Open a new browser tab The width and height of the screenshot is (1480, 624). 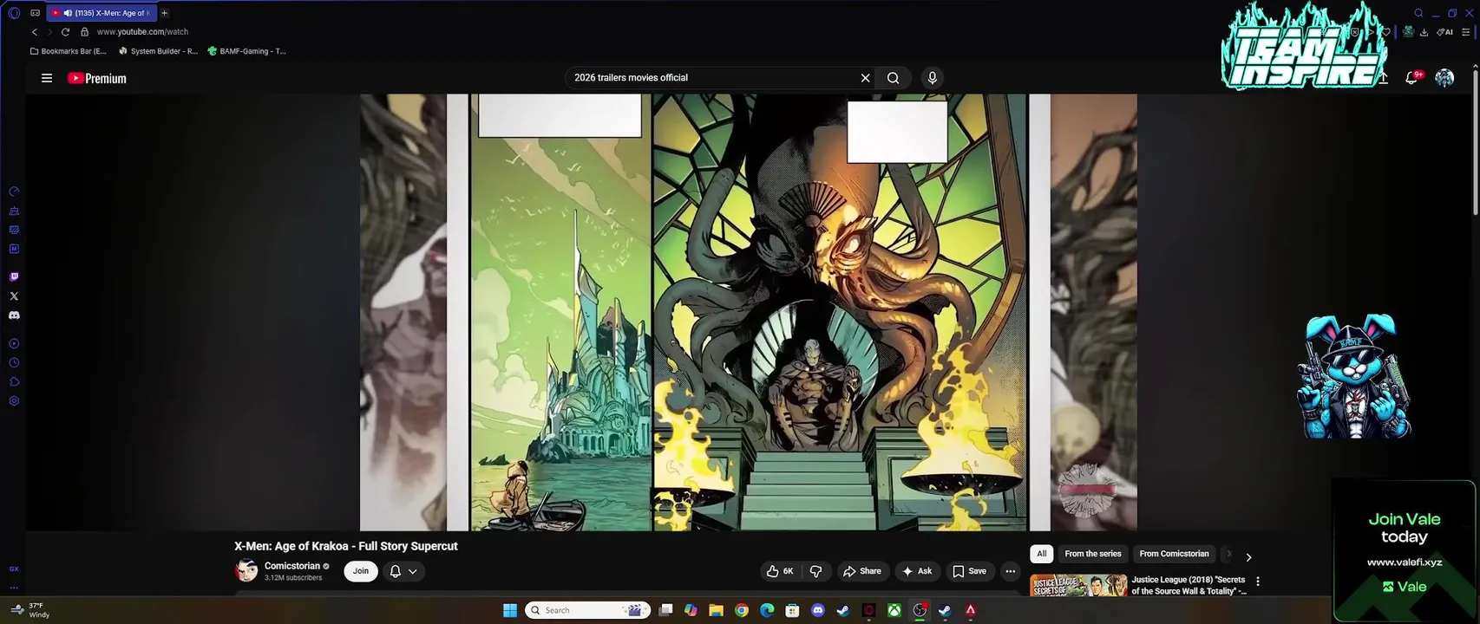pos(164,13)
